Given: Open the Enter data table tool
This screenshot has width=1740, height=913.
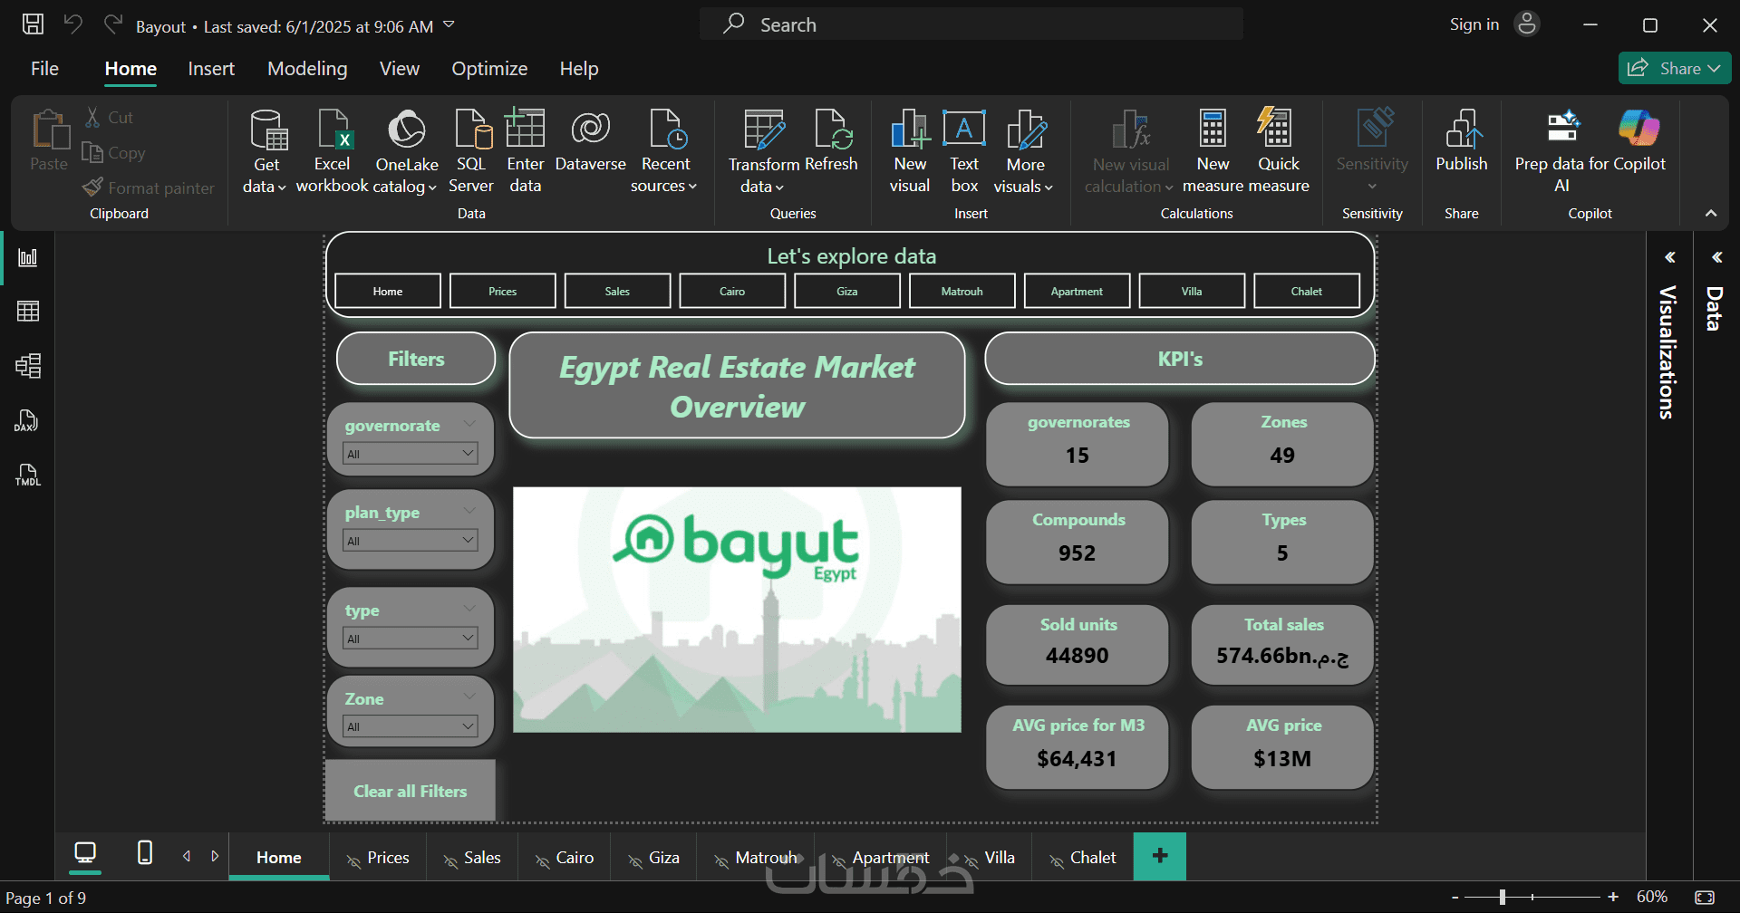Looking at the screenshot, I should 526,151.
